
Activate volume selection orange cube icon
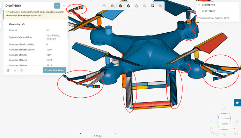[120, 6]
